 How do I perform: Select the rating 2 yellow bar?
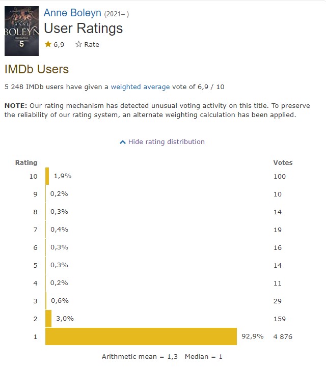[x=48, y=319]
